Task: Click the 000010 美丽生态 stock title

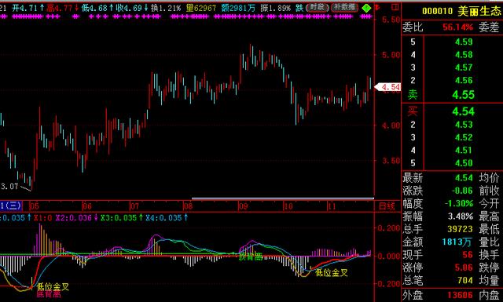Action: point(461,12)
